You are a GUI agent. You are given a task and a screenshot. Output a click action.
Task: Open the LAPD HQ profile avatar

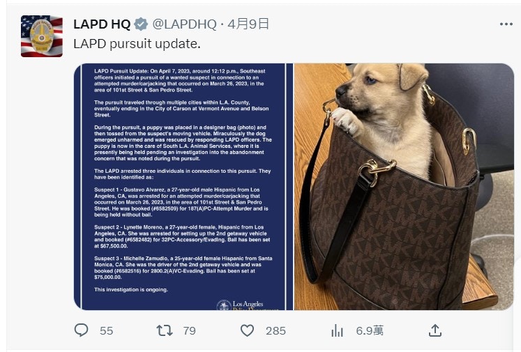coord(42,36)
